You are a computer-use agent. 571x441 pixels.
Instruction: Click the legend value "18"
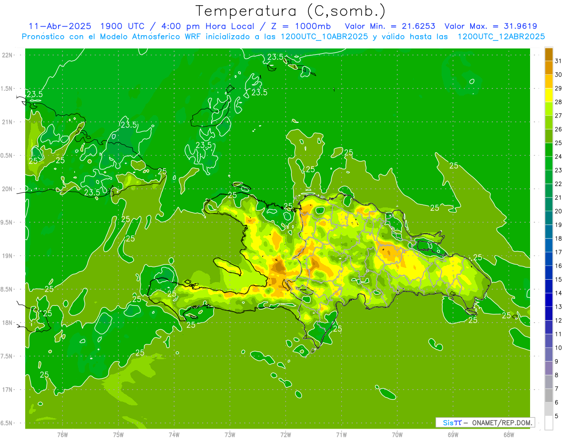(558, 238)
